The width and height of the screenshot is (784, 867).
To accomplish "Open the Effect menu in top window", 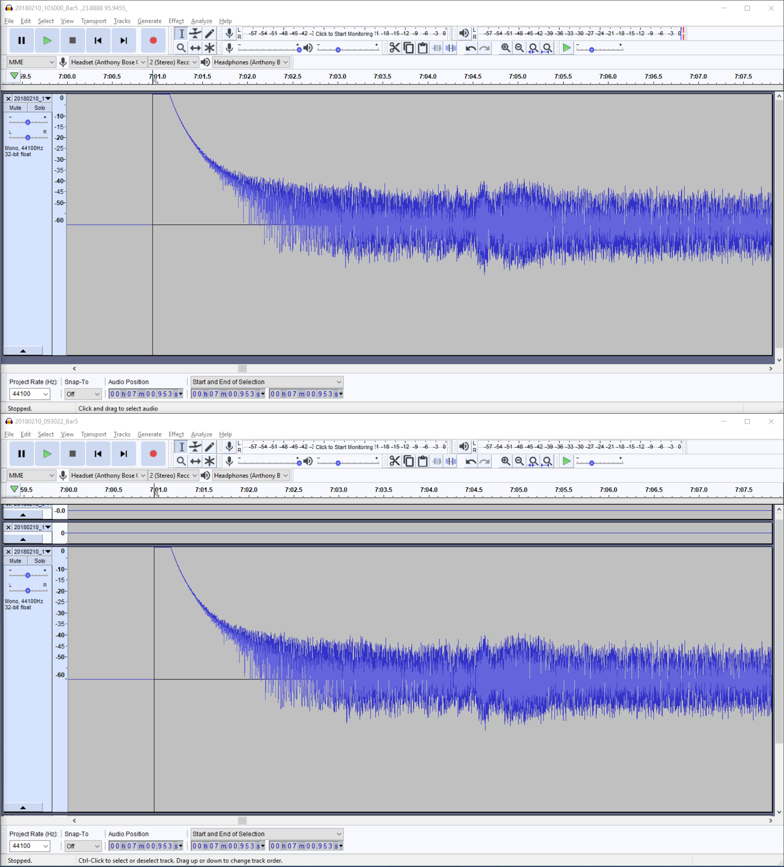I will [176, 21].
